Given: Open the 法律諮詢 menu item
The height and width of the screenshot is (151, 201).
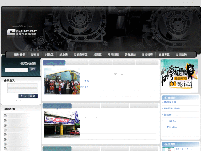Looking at the screenshot, I should (x=181, y=55).
